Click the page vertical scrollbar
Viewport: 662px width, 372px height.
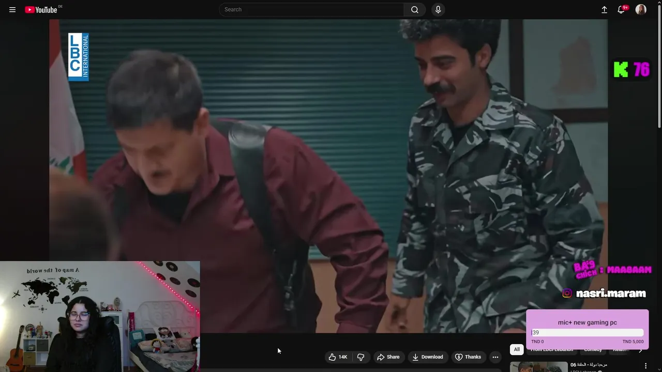click(x=659, y=67)
